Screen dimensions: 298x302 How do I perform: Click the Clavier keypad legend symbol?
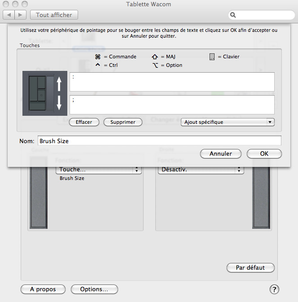point(212,57)
